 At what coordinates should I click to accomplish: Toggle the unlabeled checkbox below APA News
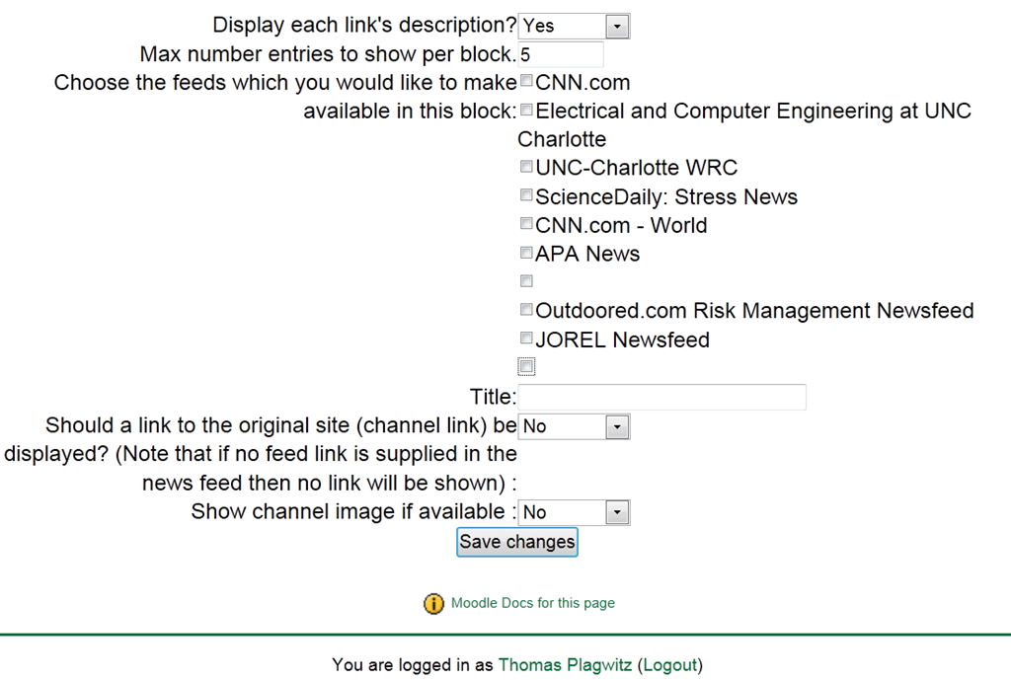pyautogui.click(x=526, y=281)
